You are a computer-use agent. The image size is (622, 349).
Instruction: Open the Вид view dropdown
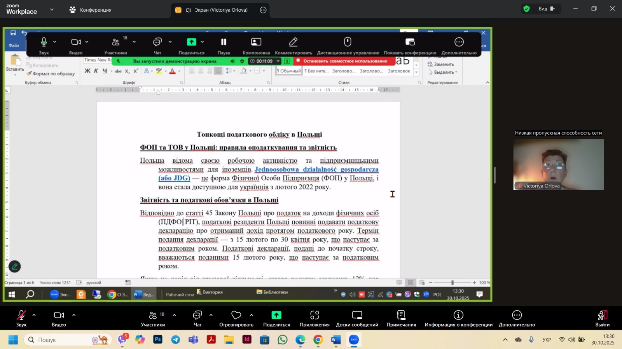coord(543,9)
